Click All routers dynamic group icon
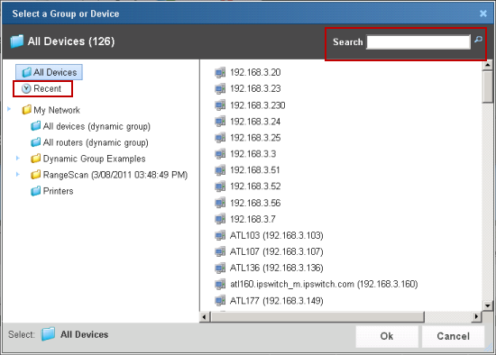496x355 pixels. 36,142
